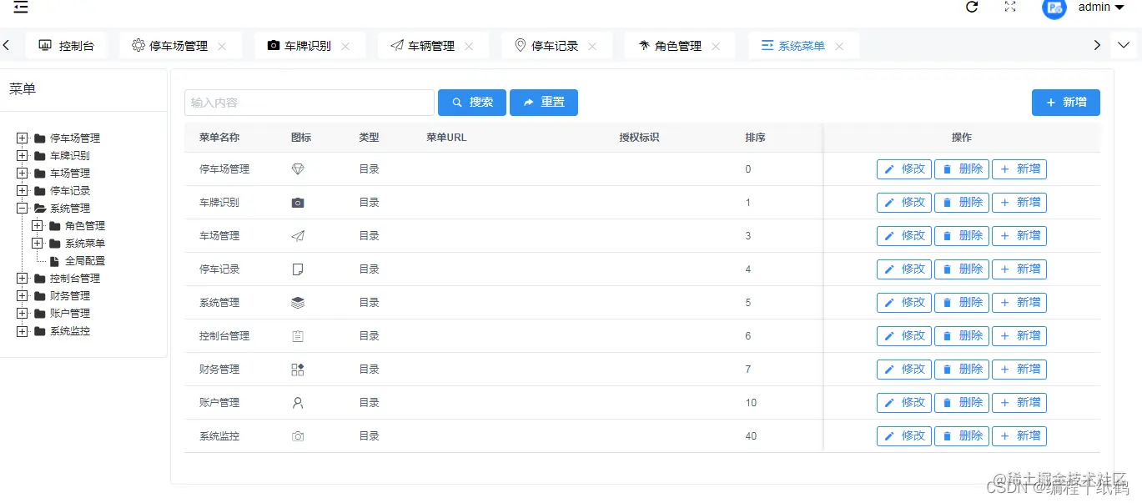Image resolution: width=1142 pixels, height=503 pixels.
Task: Expand 账户管理 tree node
Action: tap(23, 314)
